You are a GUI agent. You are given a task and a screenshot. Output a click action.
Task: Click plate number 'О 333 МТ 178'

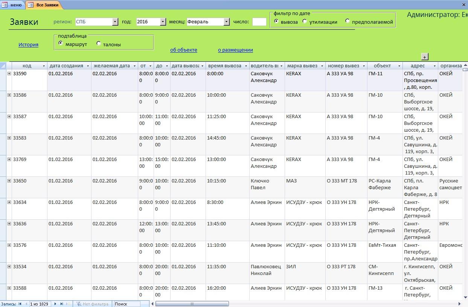pyautogui.click(x=346, y=187)
